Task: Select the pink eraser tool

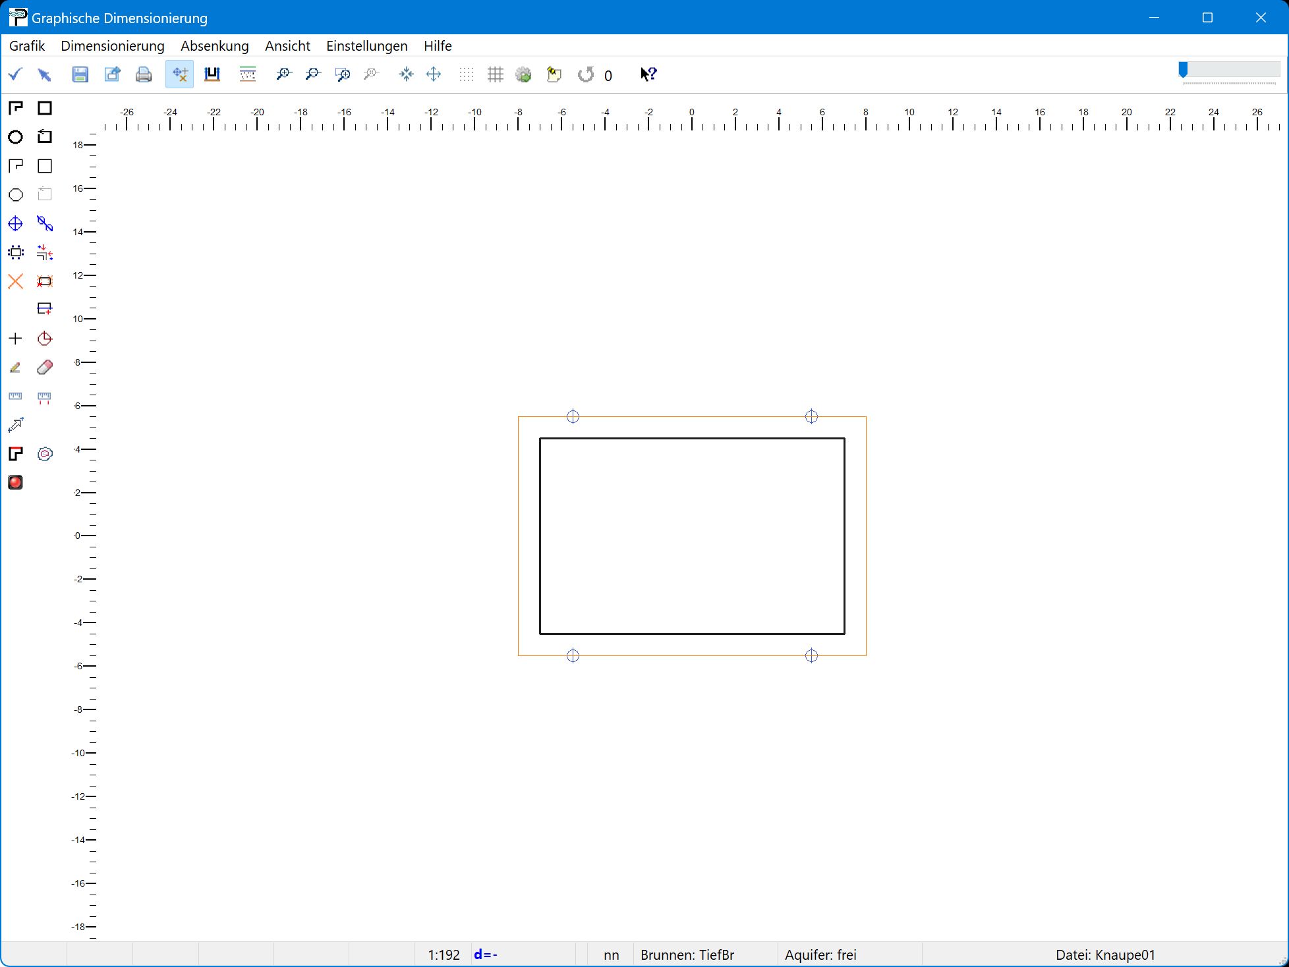Action: click(45, 368)
